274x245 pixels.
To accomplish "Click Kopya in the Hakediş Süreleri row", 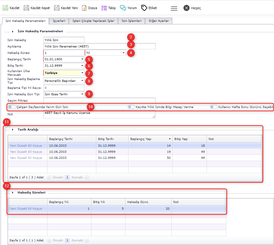I will (x=37, y=209).
